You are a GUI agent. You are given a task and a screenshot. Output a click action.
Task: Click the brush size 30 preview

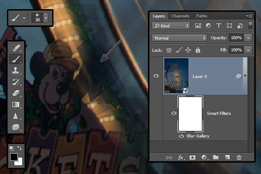pos(37,18)
